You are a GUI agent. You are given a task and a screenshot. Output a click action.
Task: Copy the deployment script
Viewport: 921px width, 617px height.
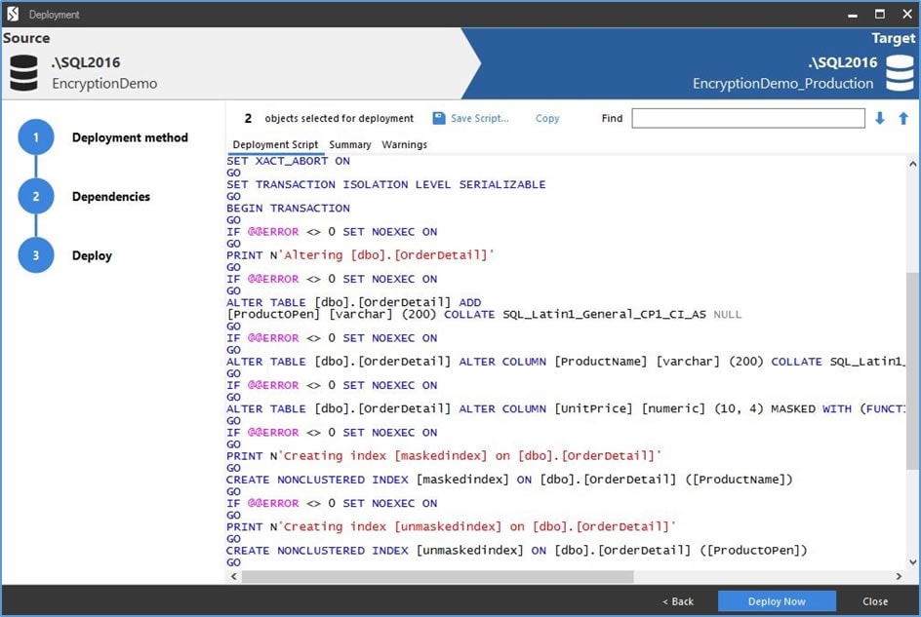(x=546, y=118)
